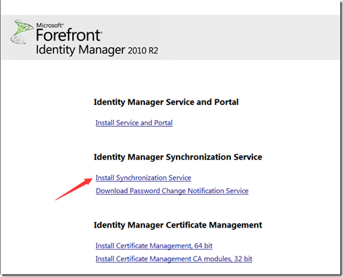Select the Microsoft wordmark above Forefront
This screenshot has height=277, width=343.
click(50, 25)
